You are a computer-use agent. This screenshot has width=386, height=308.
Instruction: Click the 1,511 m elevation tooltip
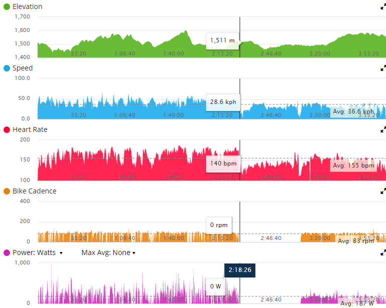click(x=222, y=40)
